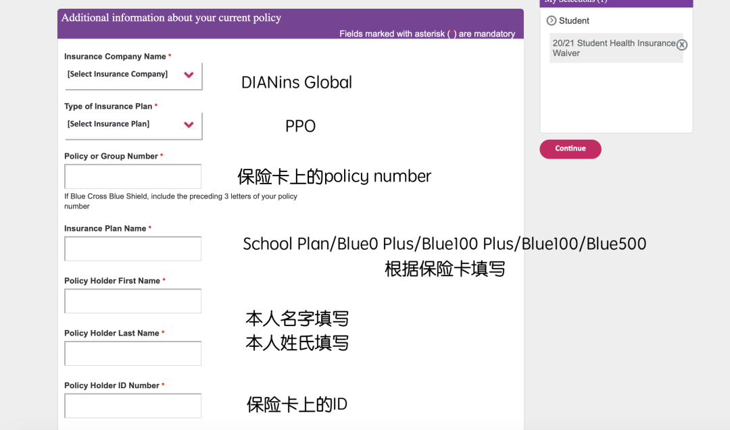Expand the Student section arrow icon

click(x=552, y=20)
